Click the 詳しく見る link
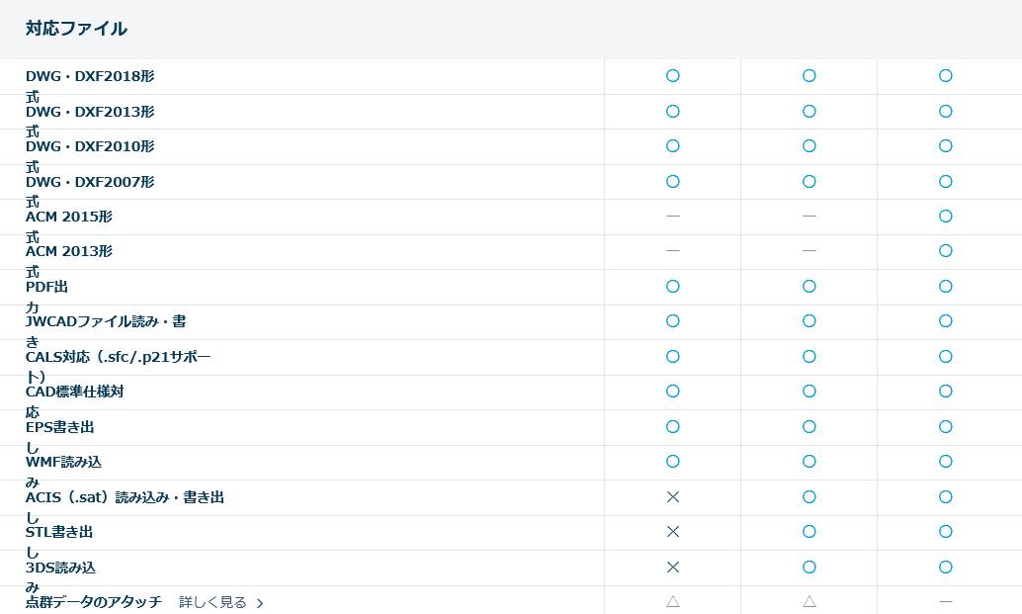This screenshot has width=1022, height=614. (213, 602)
